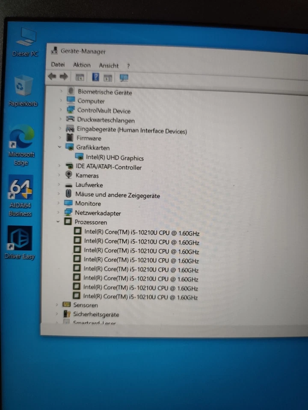Select the Computer category icon

coord(71,100)
